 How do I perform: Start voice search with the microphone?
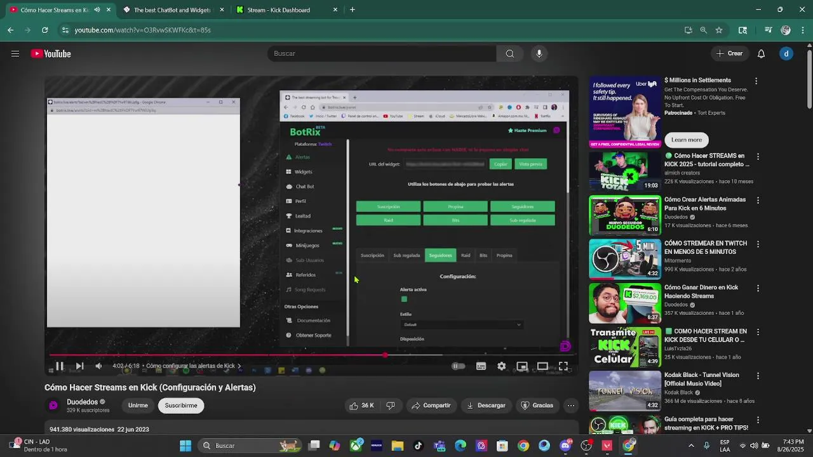pyautogui.click(x=539, y=54)
